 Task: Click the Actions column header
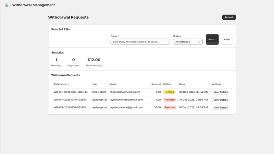pos(217,84)
